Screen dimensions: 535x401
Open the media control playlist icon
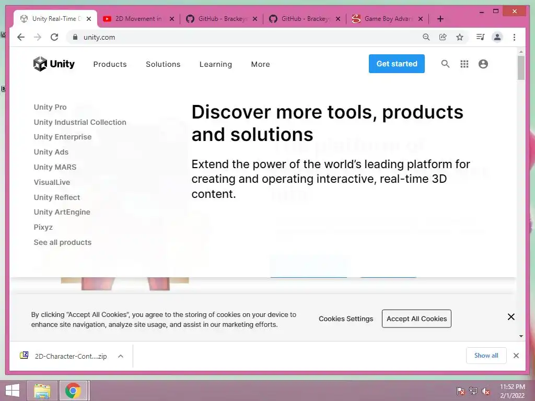(x=480, y=37)
